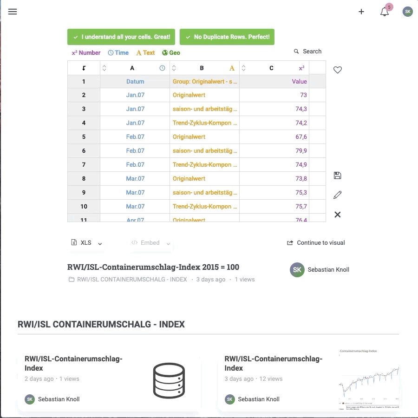Screen dimensions: 418x418
Task: Click the SK avatar on the 12 views card
Action: coord(229,399)
